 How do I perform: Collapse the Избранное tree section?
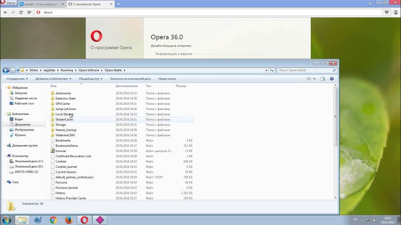(x=5, y=88)
